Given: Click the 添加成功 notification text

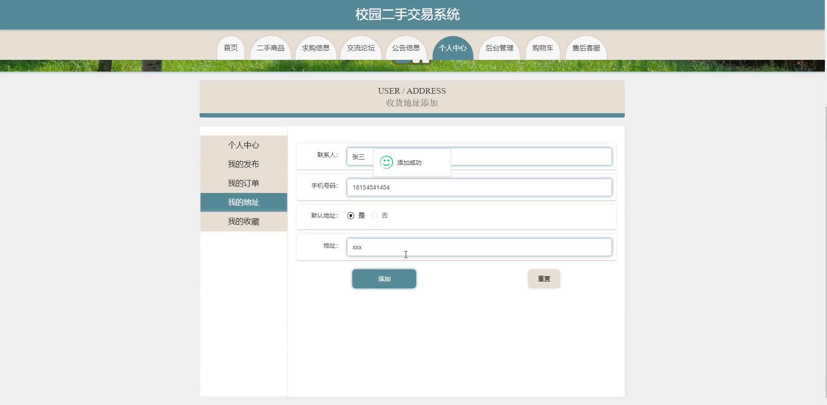Looking at the screenshot, I should tap(409, 163).
